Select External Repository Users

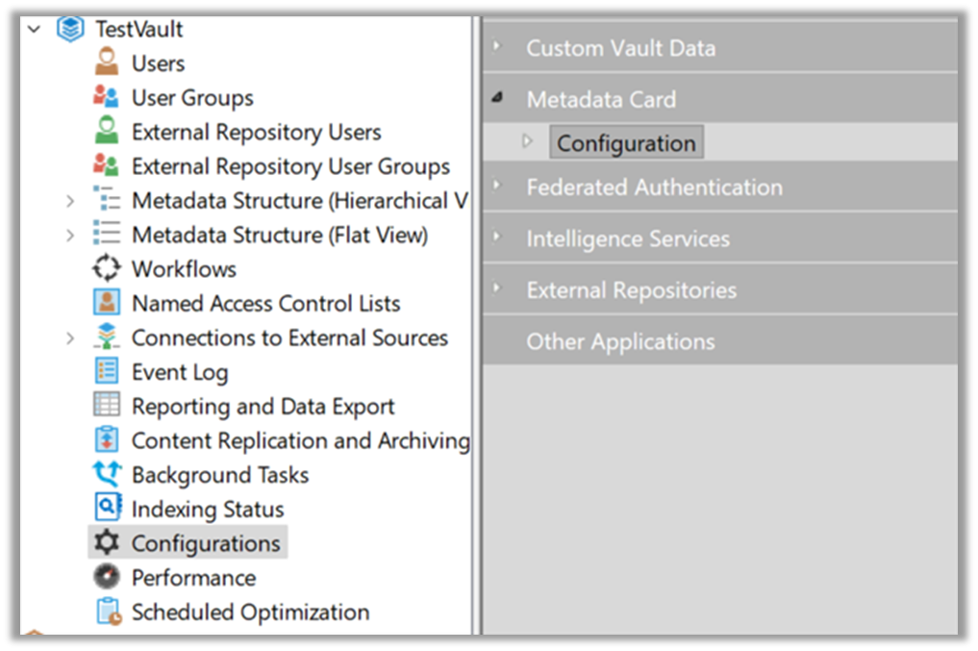click(x=257, y=132)
